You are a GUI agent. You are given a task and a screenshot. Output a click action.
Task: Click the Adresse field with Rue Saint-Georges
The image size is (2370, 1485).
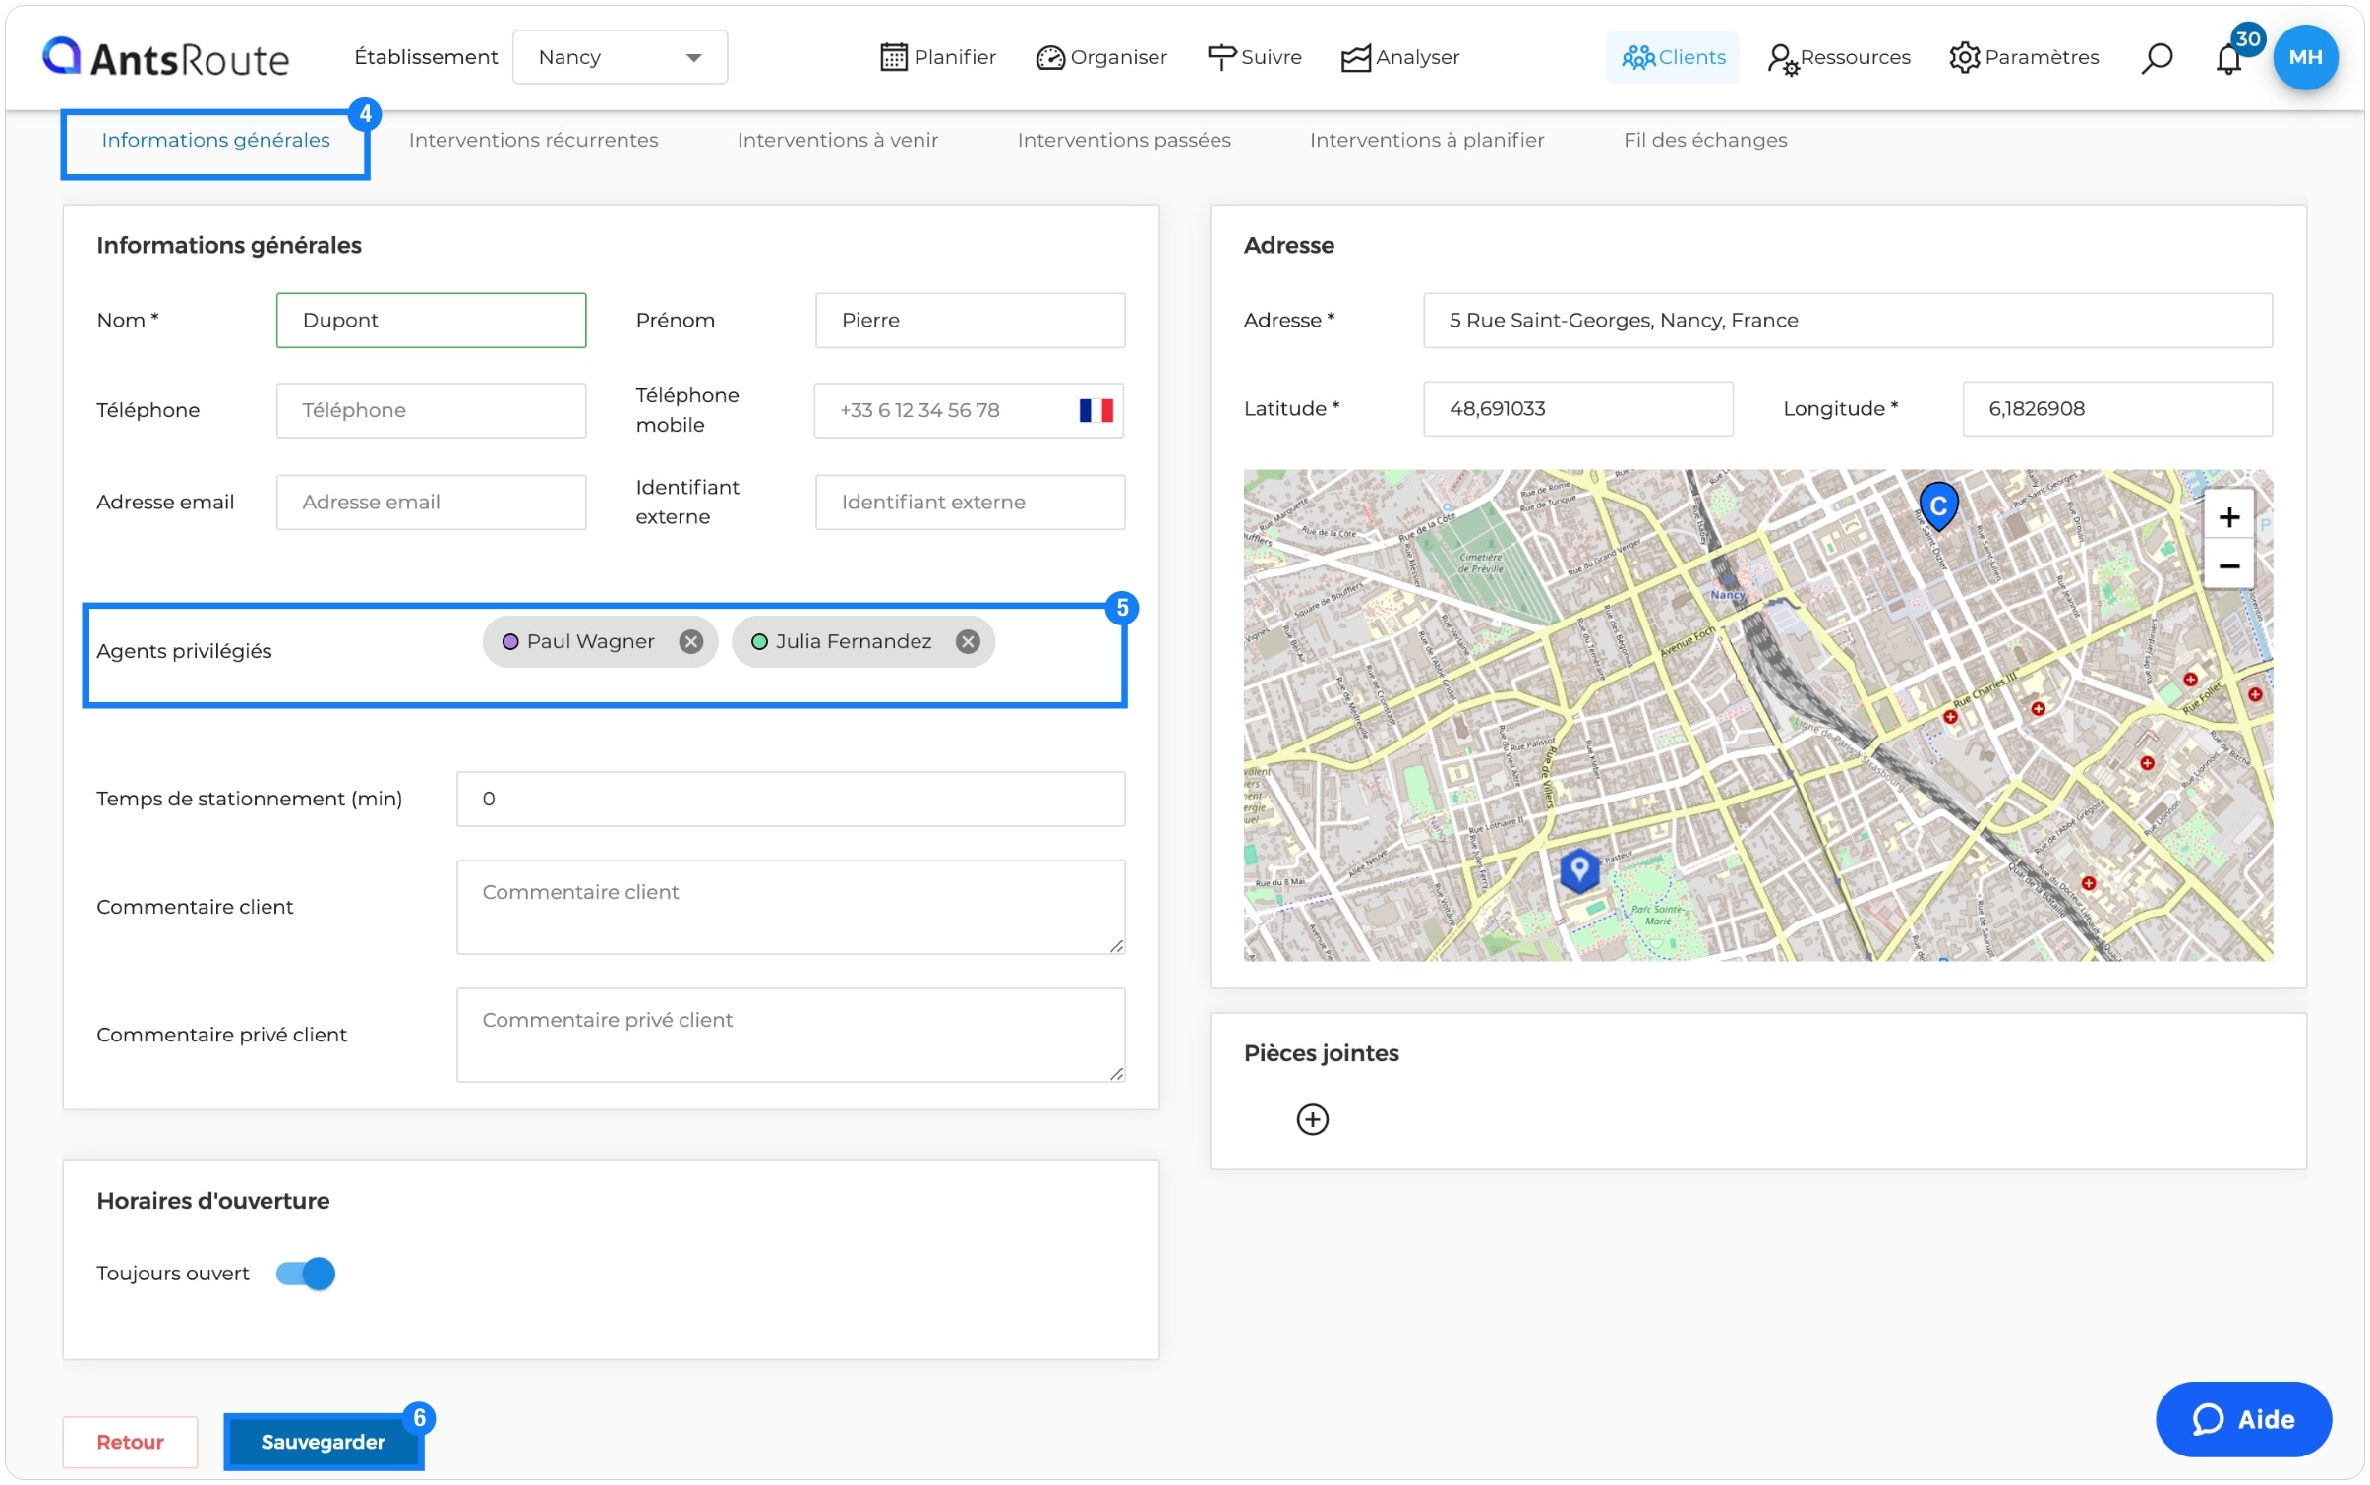click(1847, 320)
